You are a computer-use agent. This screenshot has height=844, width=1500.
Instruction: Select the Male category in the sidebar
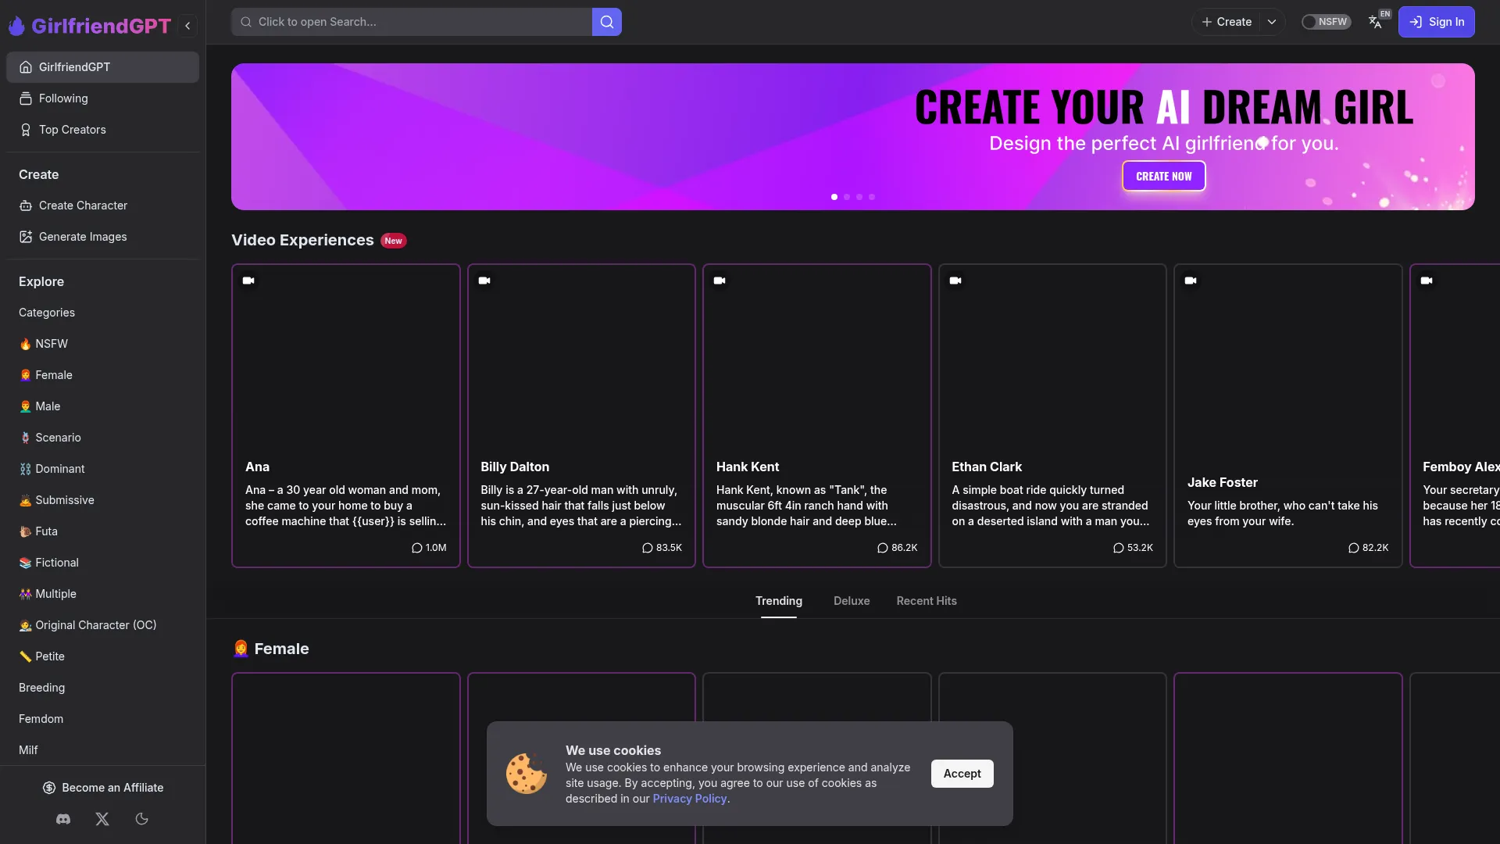[102, 406]
